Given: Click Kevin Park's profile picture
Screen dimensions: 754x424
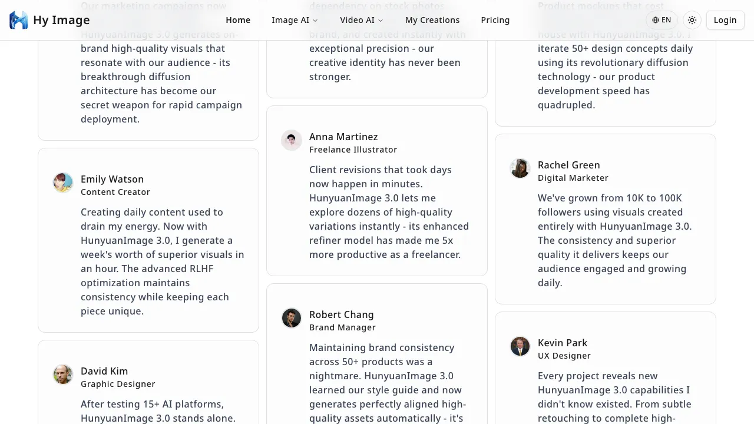Looking at the screenshot, I should click(520, 346).
